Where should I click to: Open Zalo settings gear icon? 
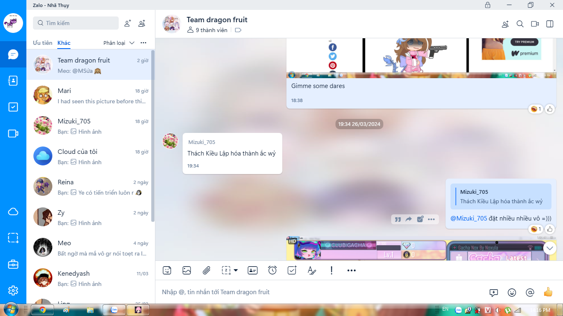click(13, 290)
